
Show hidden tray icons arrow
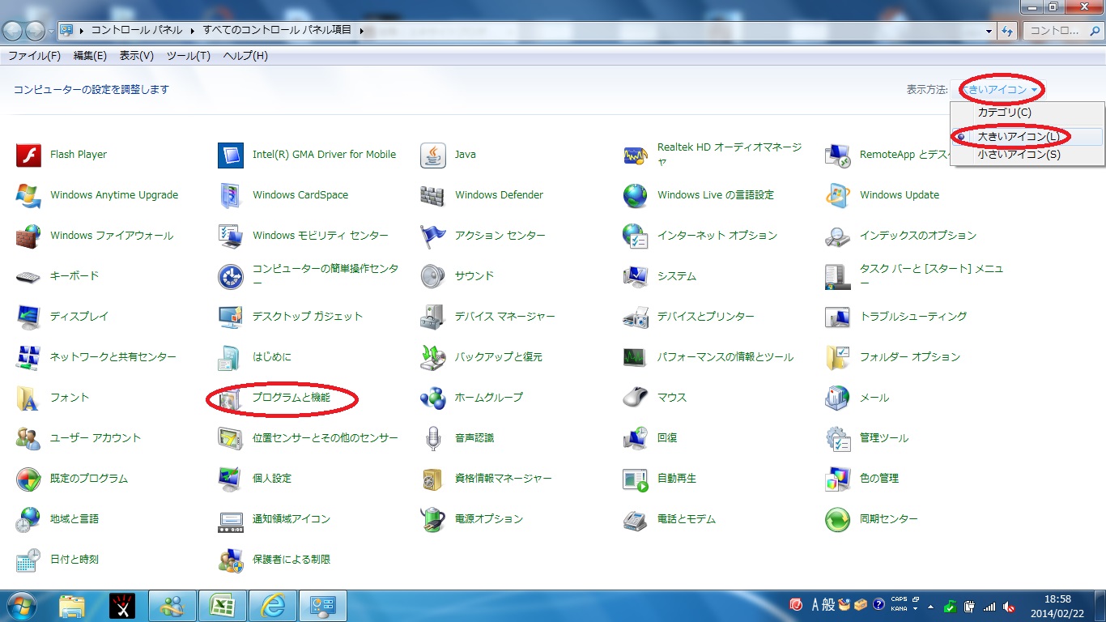930,606
